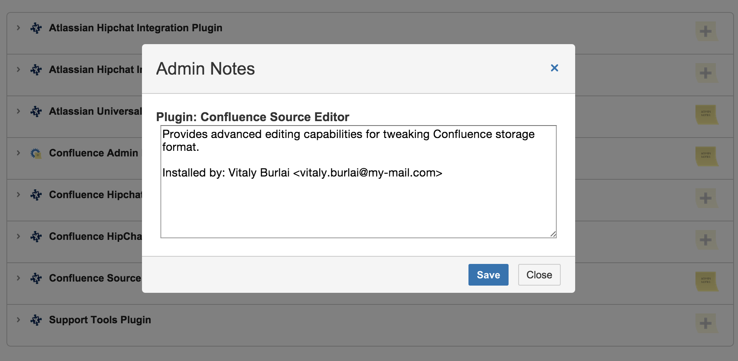
Task: Add note for Atlassian Hipchat Integration Plugin
Action: pos(706,31)
